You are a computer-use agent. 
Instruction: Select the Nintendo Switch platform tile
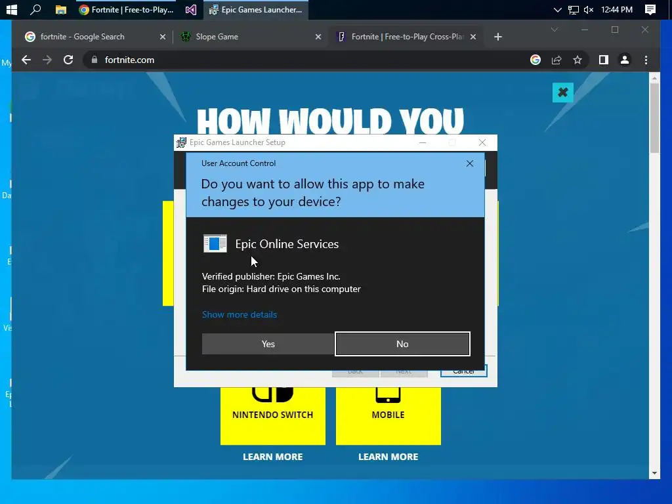coord(272,415)
